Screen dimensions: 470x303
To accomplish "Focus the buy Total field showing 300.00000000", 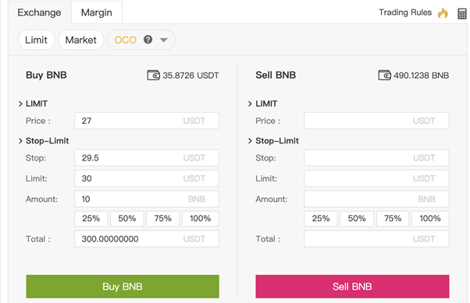I will click(x=147, y=238).
